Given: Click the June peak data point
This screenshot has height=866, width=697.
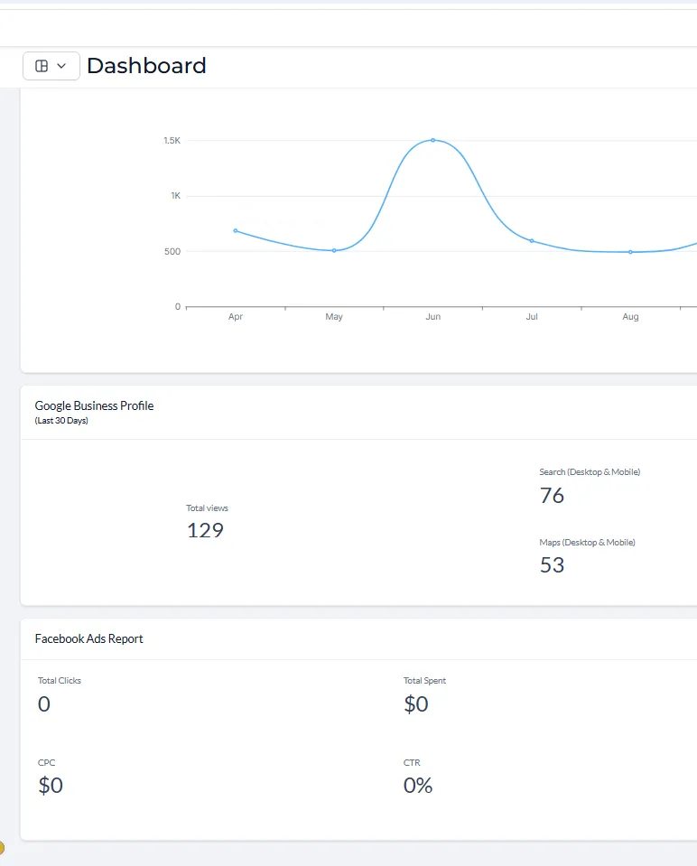Looking at the screenshot, I should (433, 140).
